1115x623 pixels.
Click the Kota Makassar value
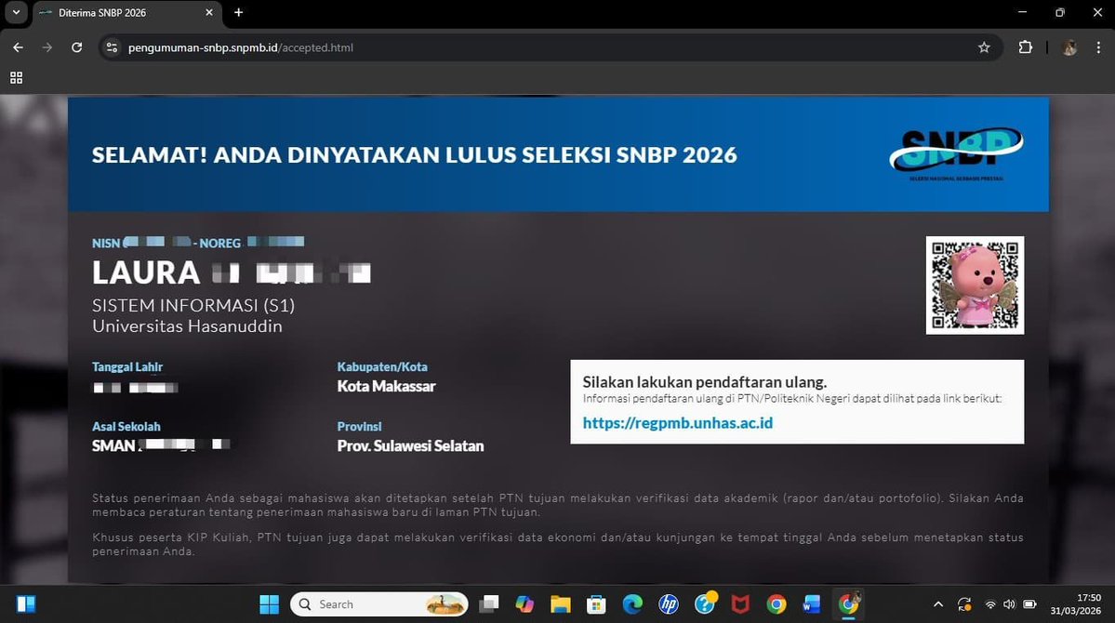386,386
